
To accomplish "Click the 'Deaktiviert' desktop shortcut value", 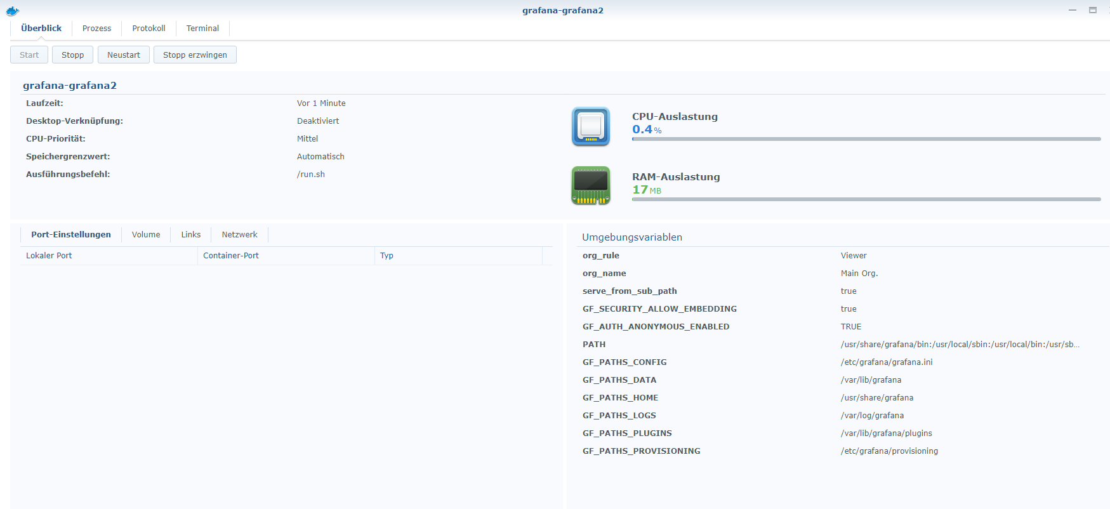I will pos(318,121).
